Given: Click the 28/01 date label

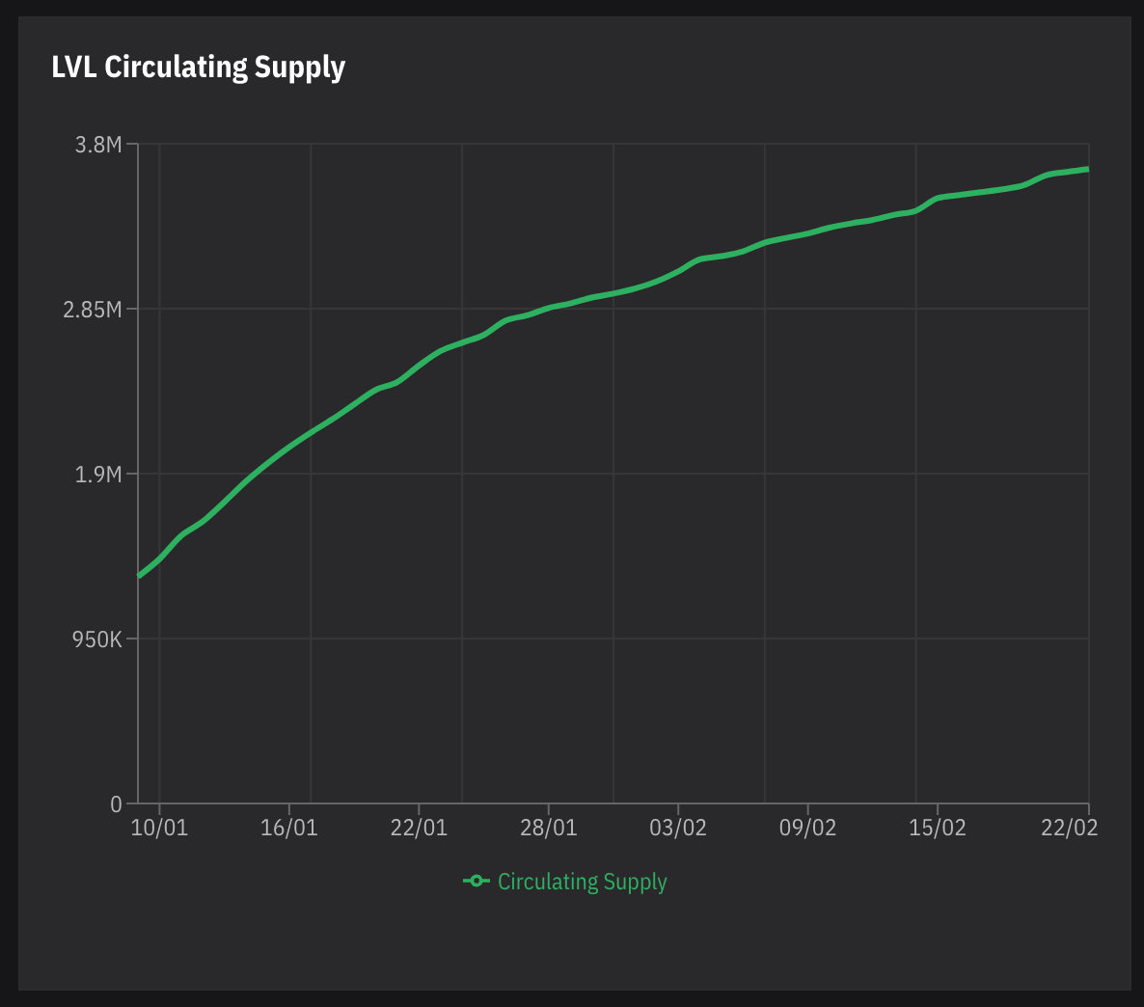Looking at the screenshot, I should click(549, 828).
